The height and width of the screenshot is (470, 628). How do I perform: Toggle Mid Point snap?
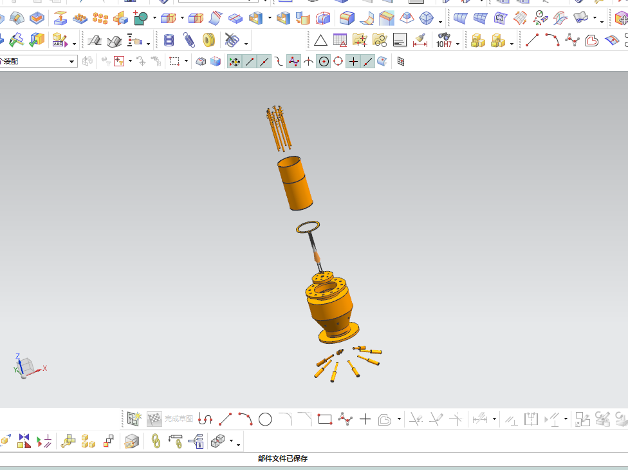(264, 61)
